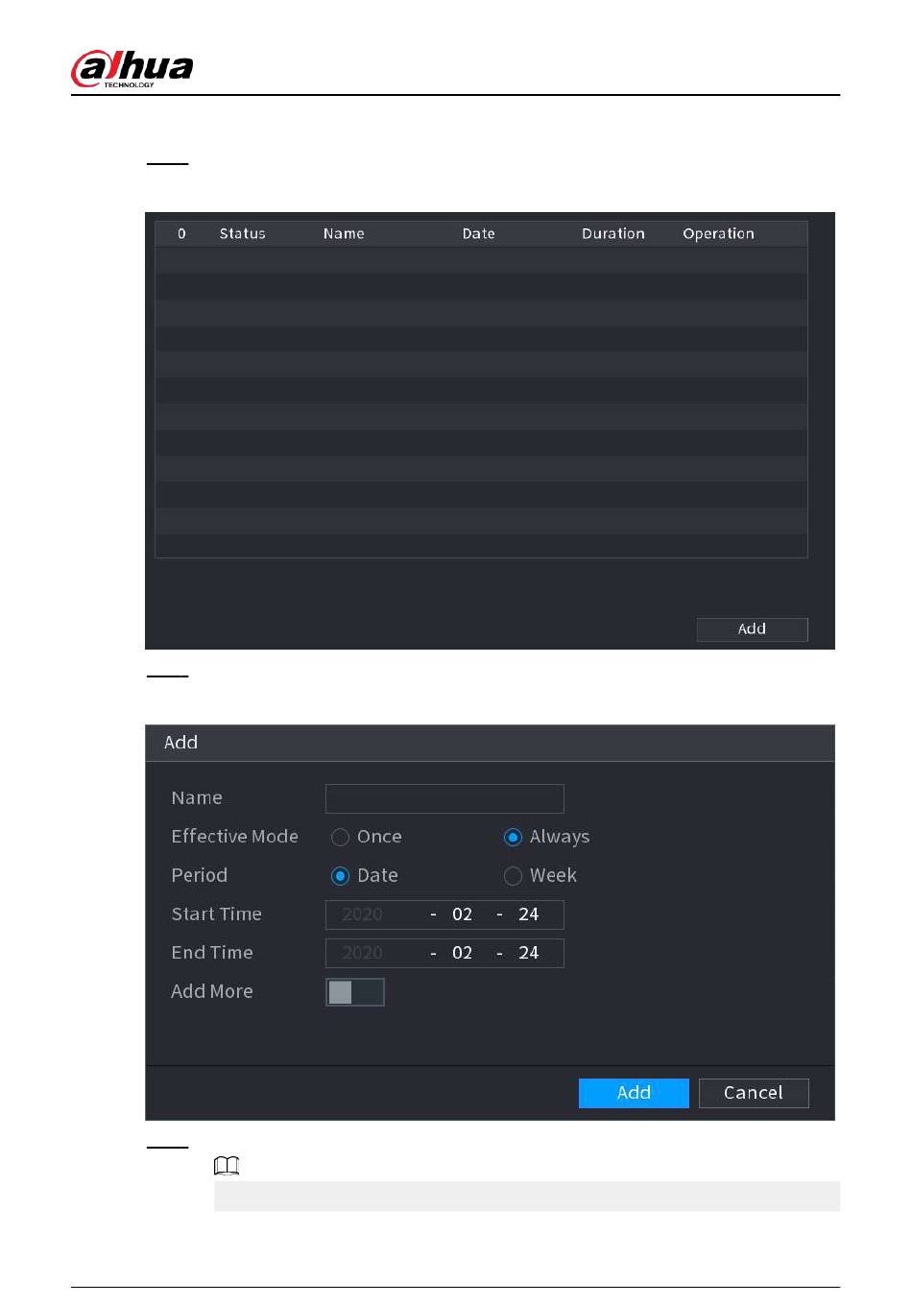Click the Period label
The width and height of the screenshot is (912, 1305).
pos(199,876)
